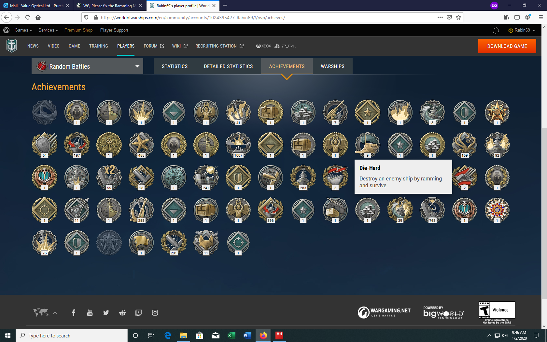Click the World of Warships anchor logo

click(12, 46)
